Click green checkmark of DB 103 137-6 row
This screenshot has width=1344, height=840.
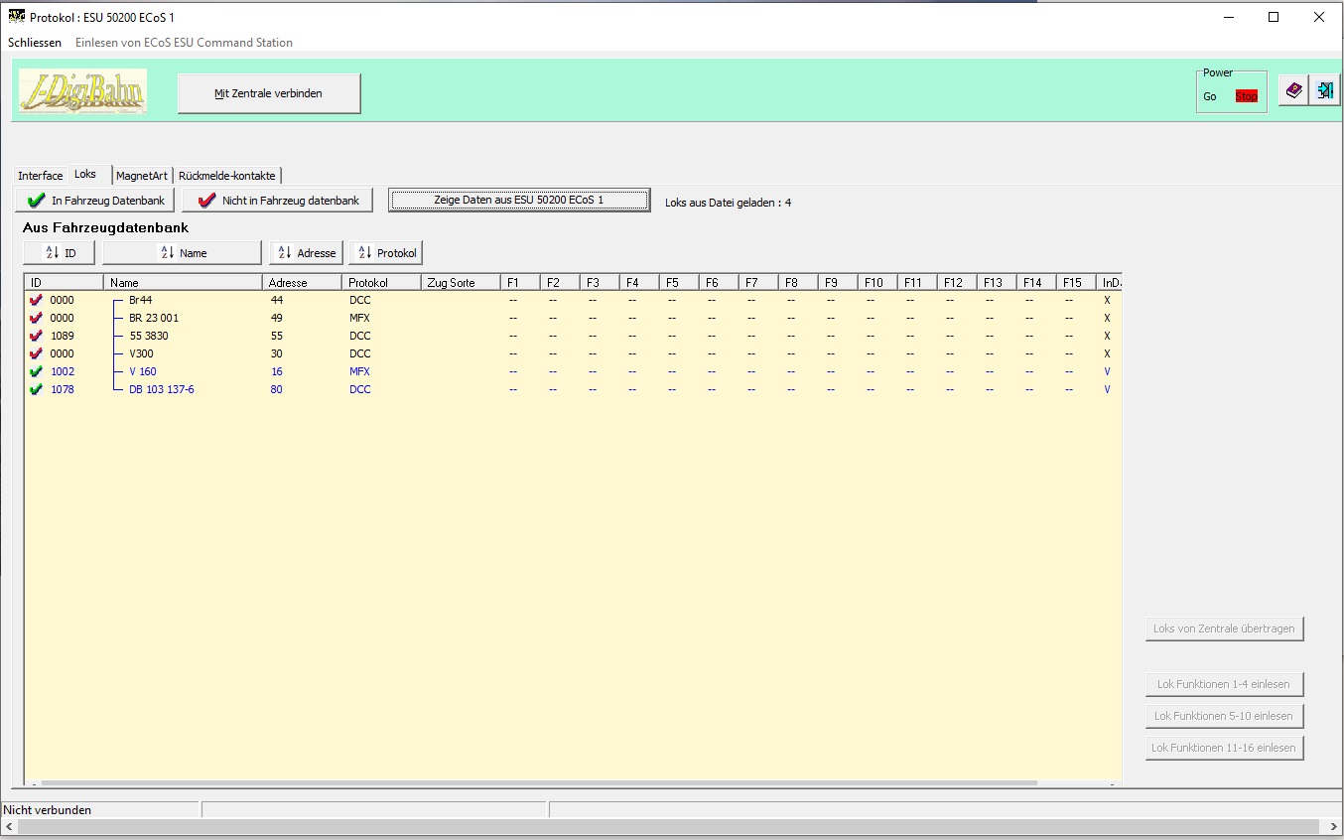[37, 389]
